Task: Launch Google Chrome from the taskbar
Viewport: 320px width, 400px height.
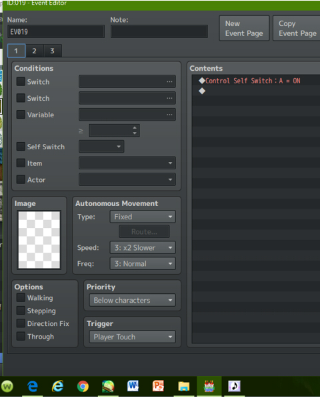Action: [x=83, y=386]
